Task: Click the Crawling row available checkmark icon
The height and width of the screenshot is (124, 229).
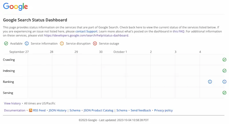Action: click(x=224, y=60)
